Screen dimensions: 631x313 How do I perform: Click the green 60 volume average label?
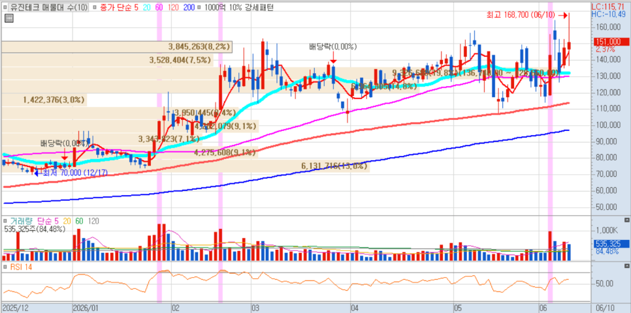[79, 220]
